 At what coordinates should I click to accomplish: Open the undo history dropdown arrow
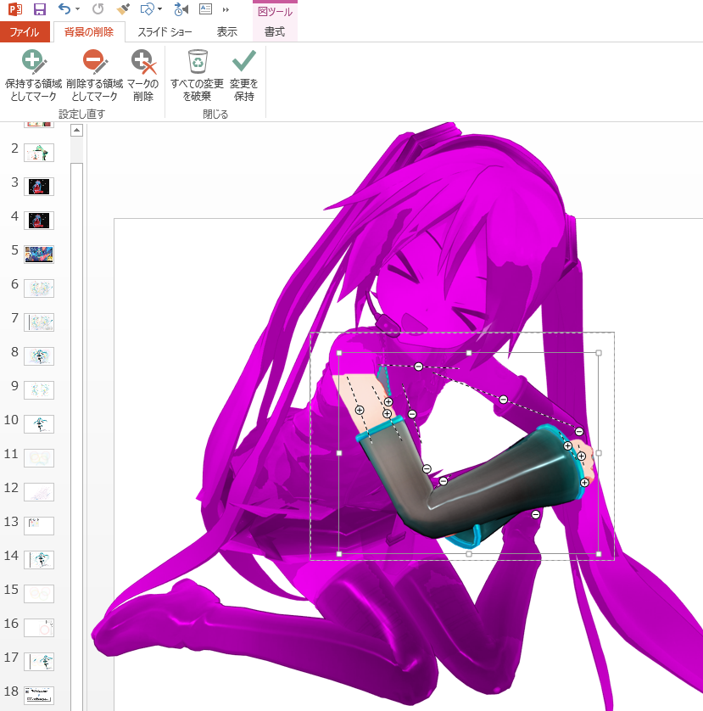click(77, 9)
